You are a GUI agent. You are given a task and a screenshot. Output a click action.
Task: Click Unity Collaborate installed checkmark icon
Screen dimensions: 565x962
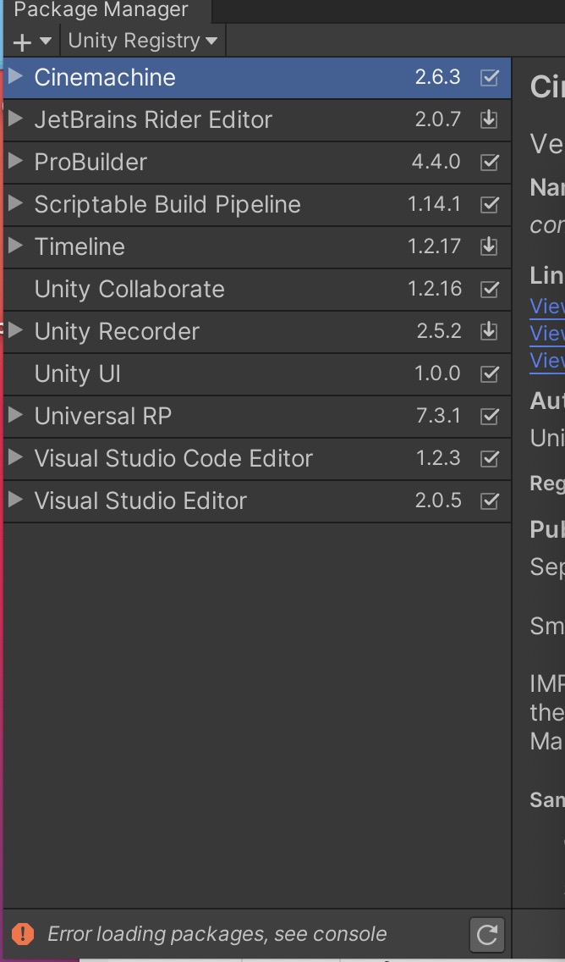click(489, 289)
